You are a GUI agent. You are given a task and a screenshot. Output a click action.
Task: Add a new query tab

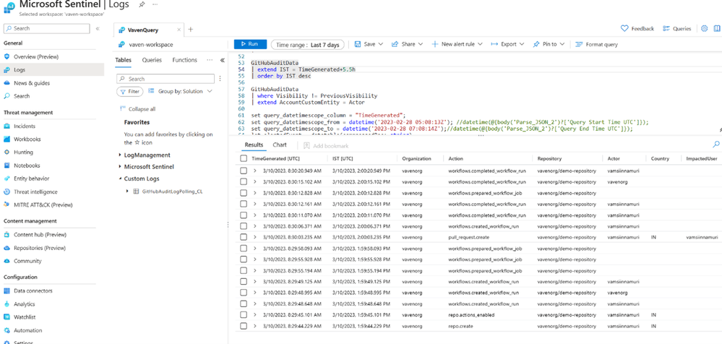[x=191, y=30]
